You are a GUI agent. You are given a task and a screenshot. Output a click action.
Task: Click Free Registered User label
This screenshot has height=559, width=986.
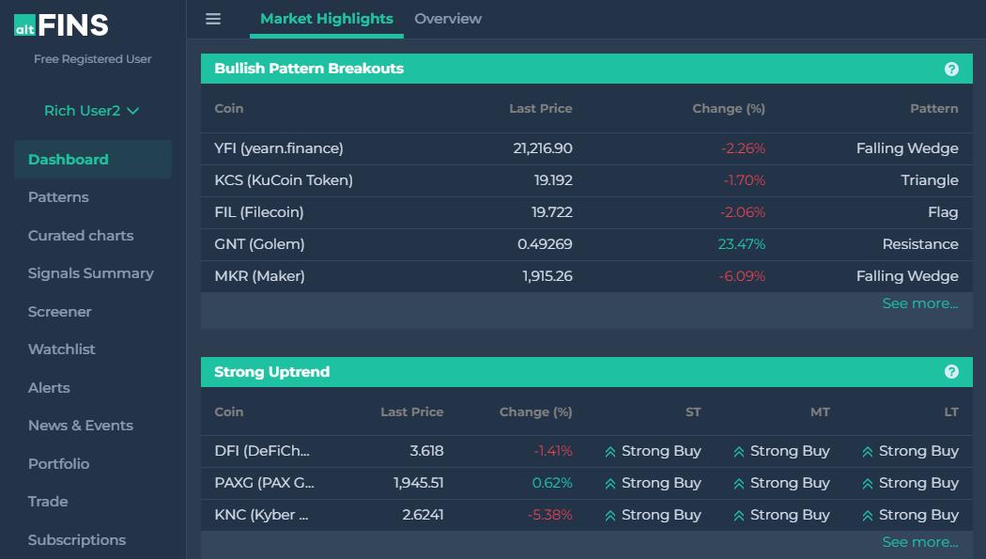[92, 59]
